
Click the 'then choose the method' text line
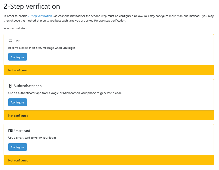click(x=65, y=21)
